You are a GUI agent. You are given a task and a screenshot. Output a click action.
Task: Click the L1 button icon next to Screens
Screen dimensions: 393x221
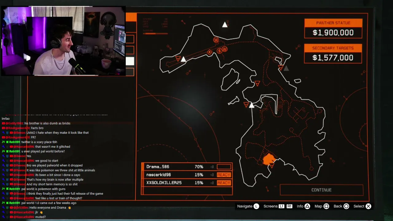tap(282, 206)
